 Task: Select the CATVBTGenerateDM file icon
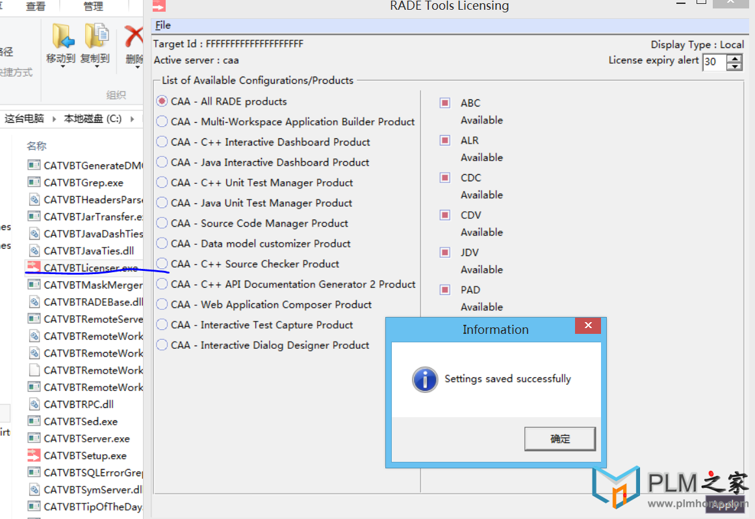34,165
